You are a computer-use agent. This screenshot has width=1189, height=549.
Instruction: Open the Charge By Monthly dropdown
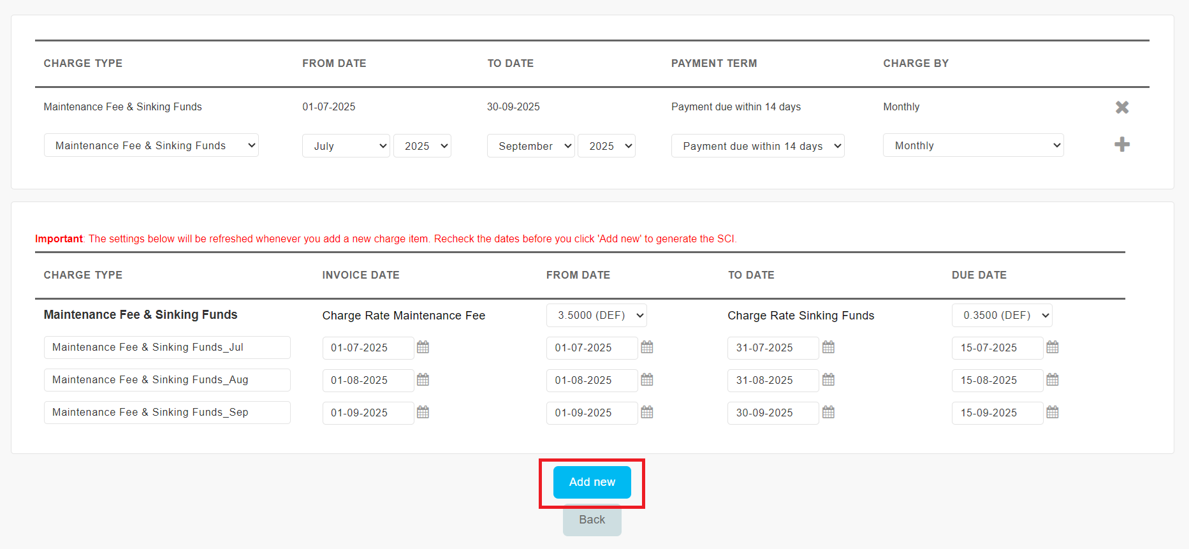coord(973,145)
